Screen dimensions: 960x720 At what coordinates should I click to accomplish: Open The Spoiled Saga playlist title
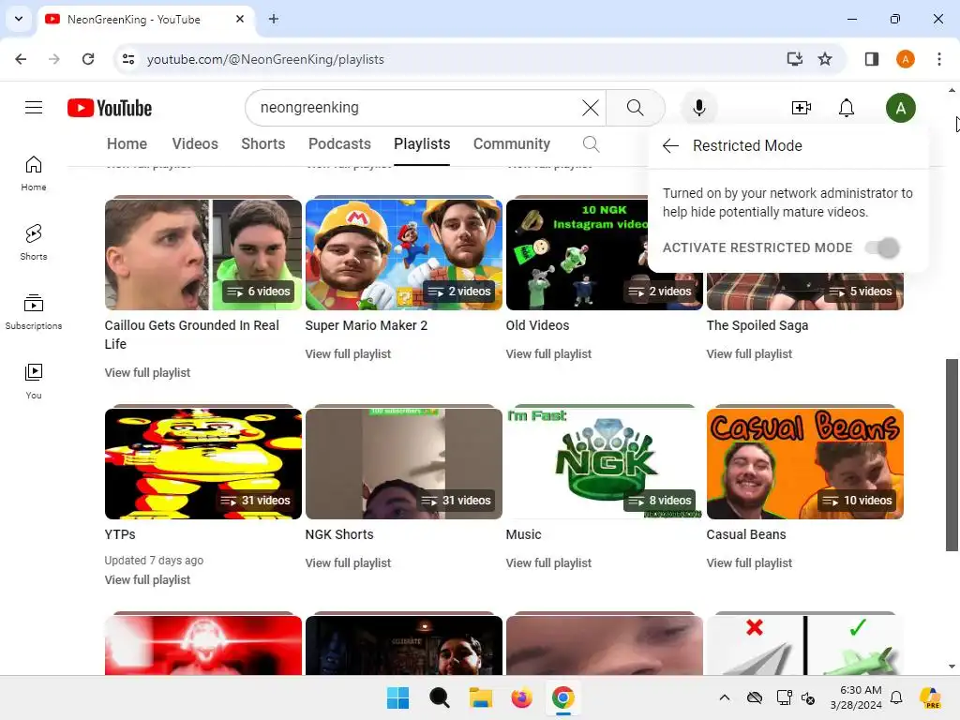757,325
